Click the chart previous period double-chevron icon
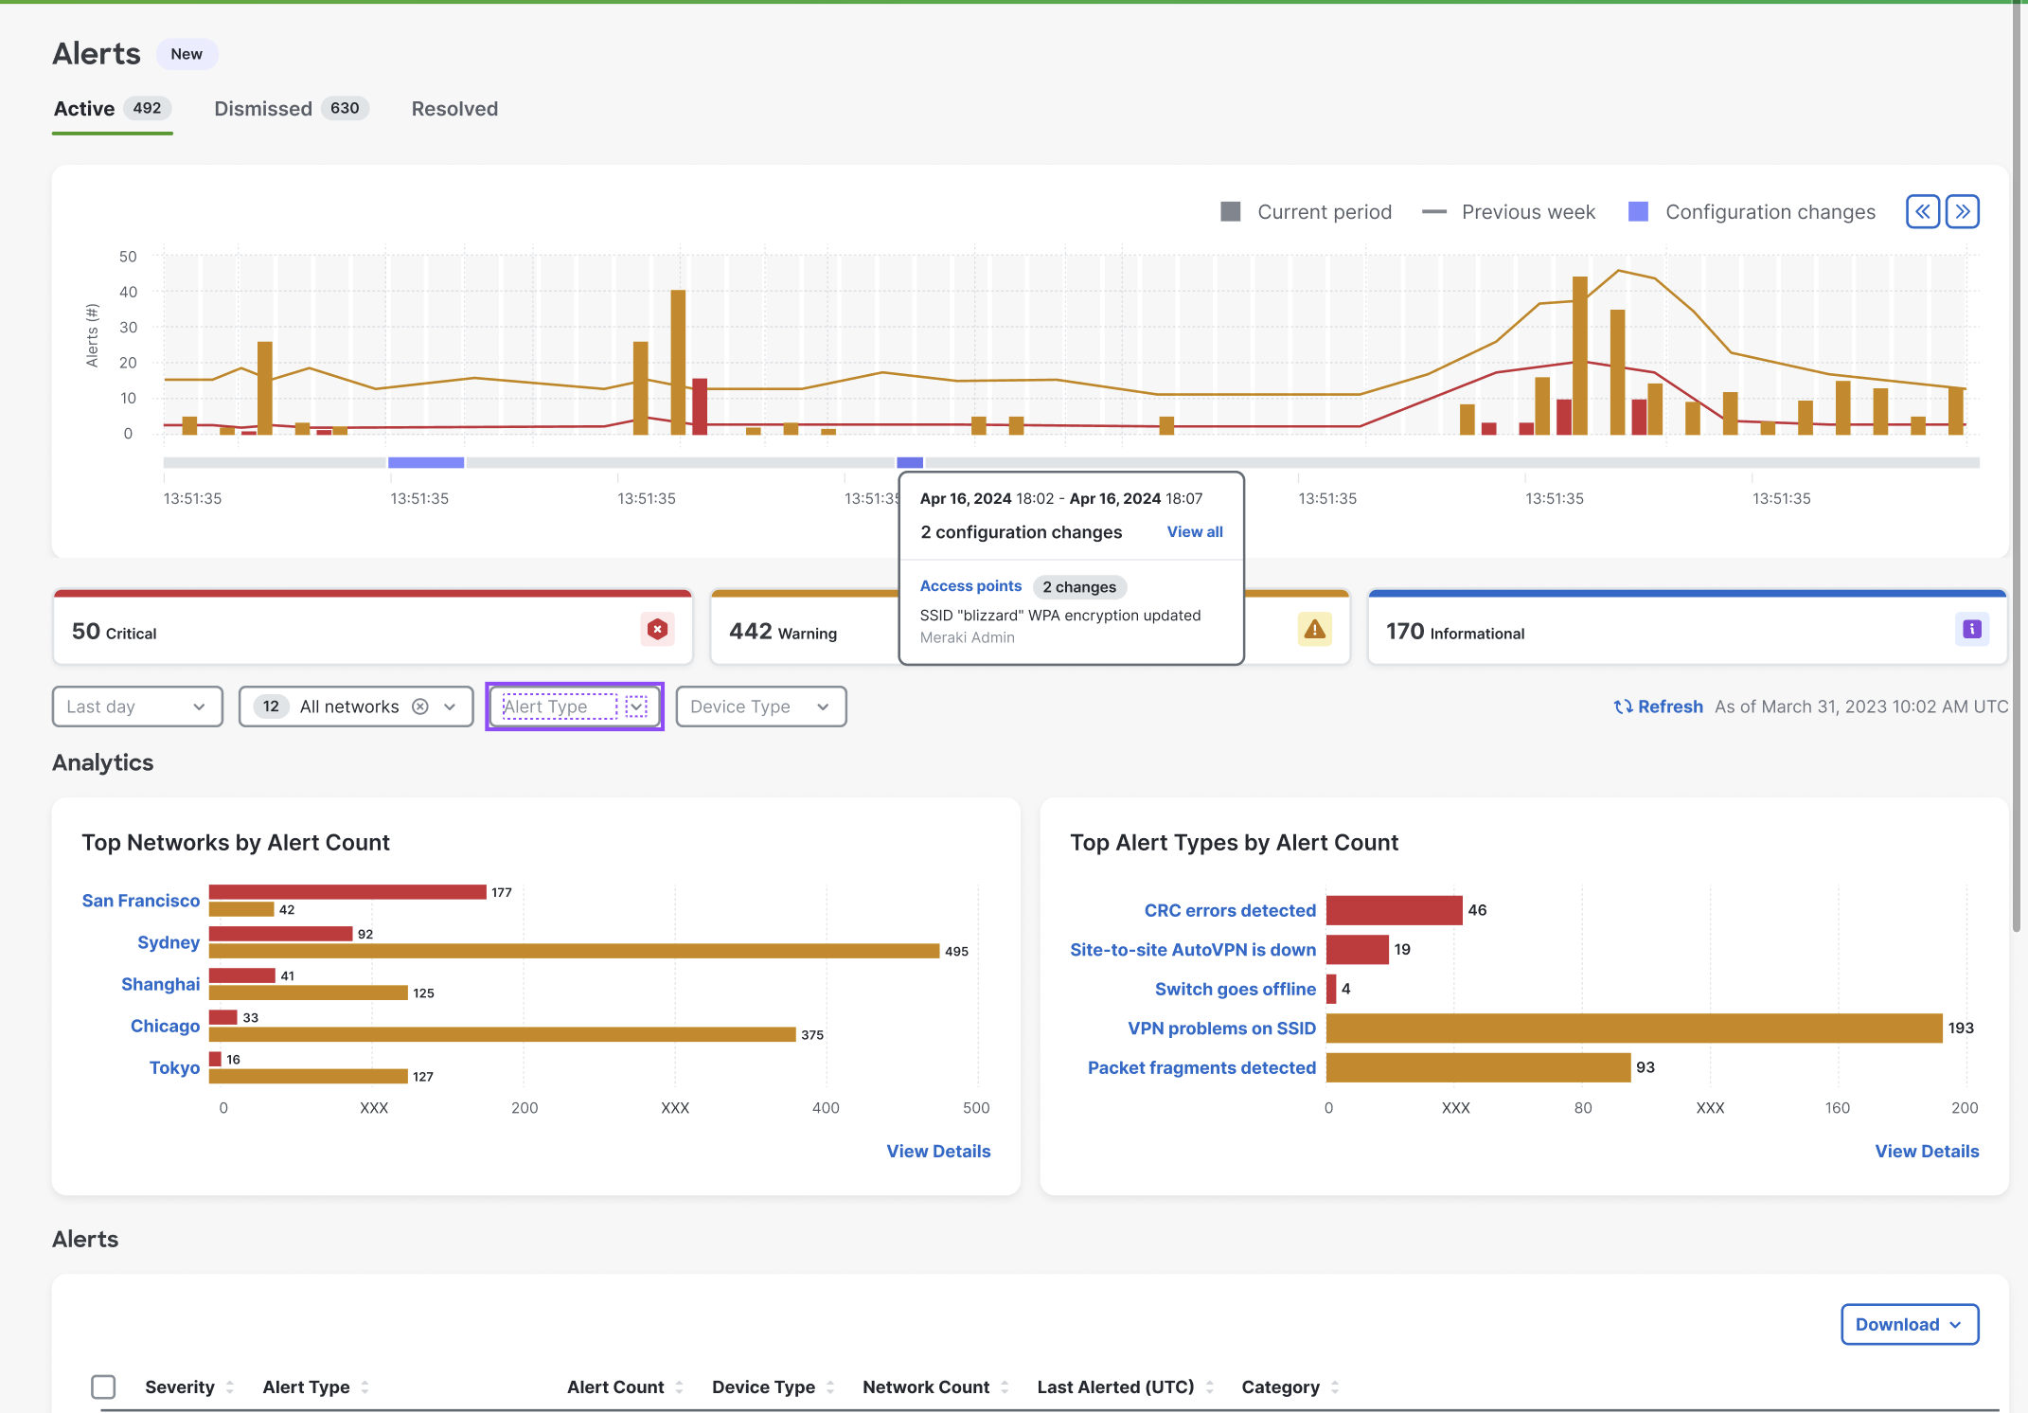Image resolution: width=2028 pixels, height=1413 pixels. [1922, 211]
